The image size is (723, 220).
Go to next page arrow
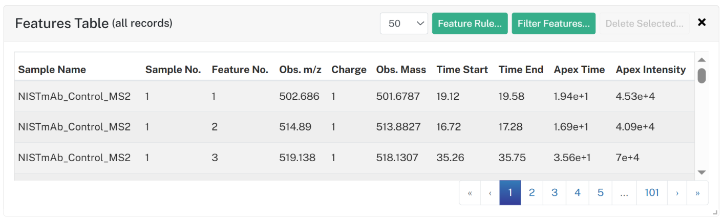(x=677, y=193)
